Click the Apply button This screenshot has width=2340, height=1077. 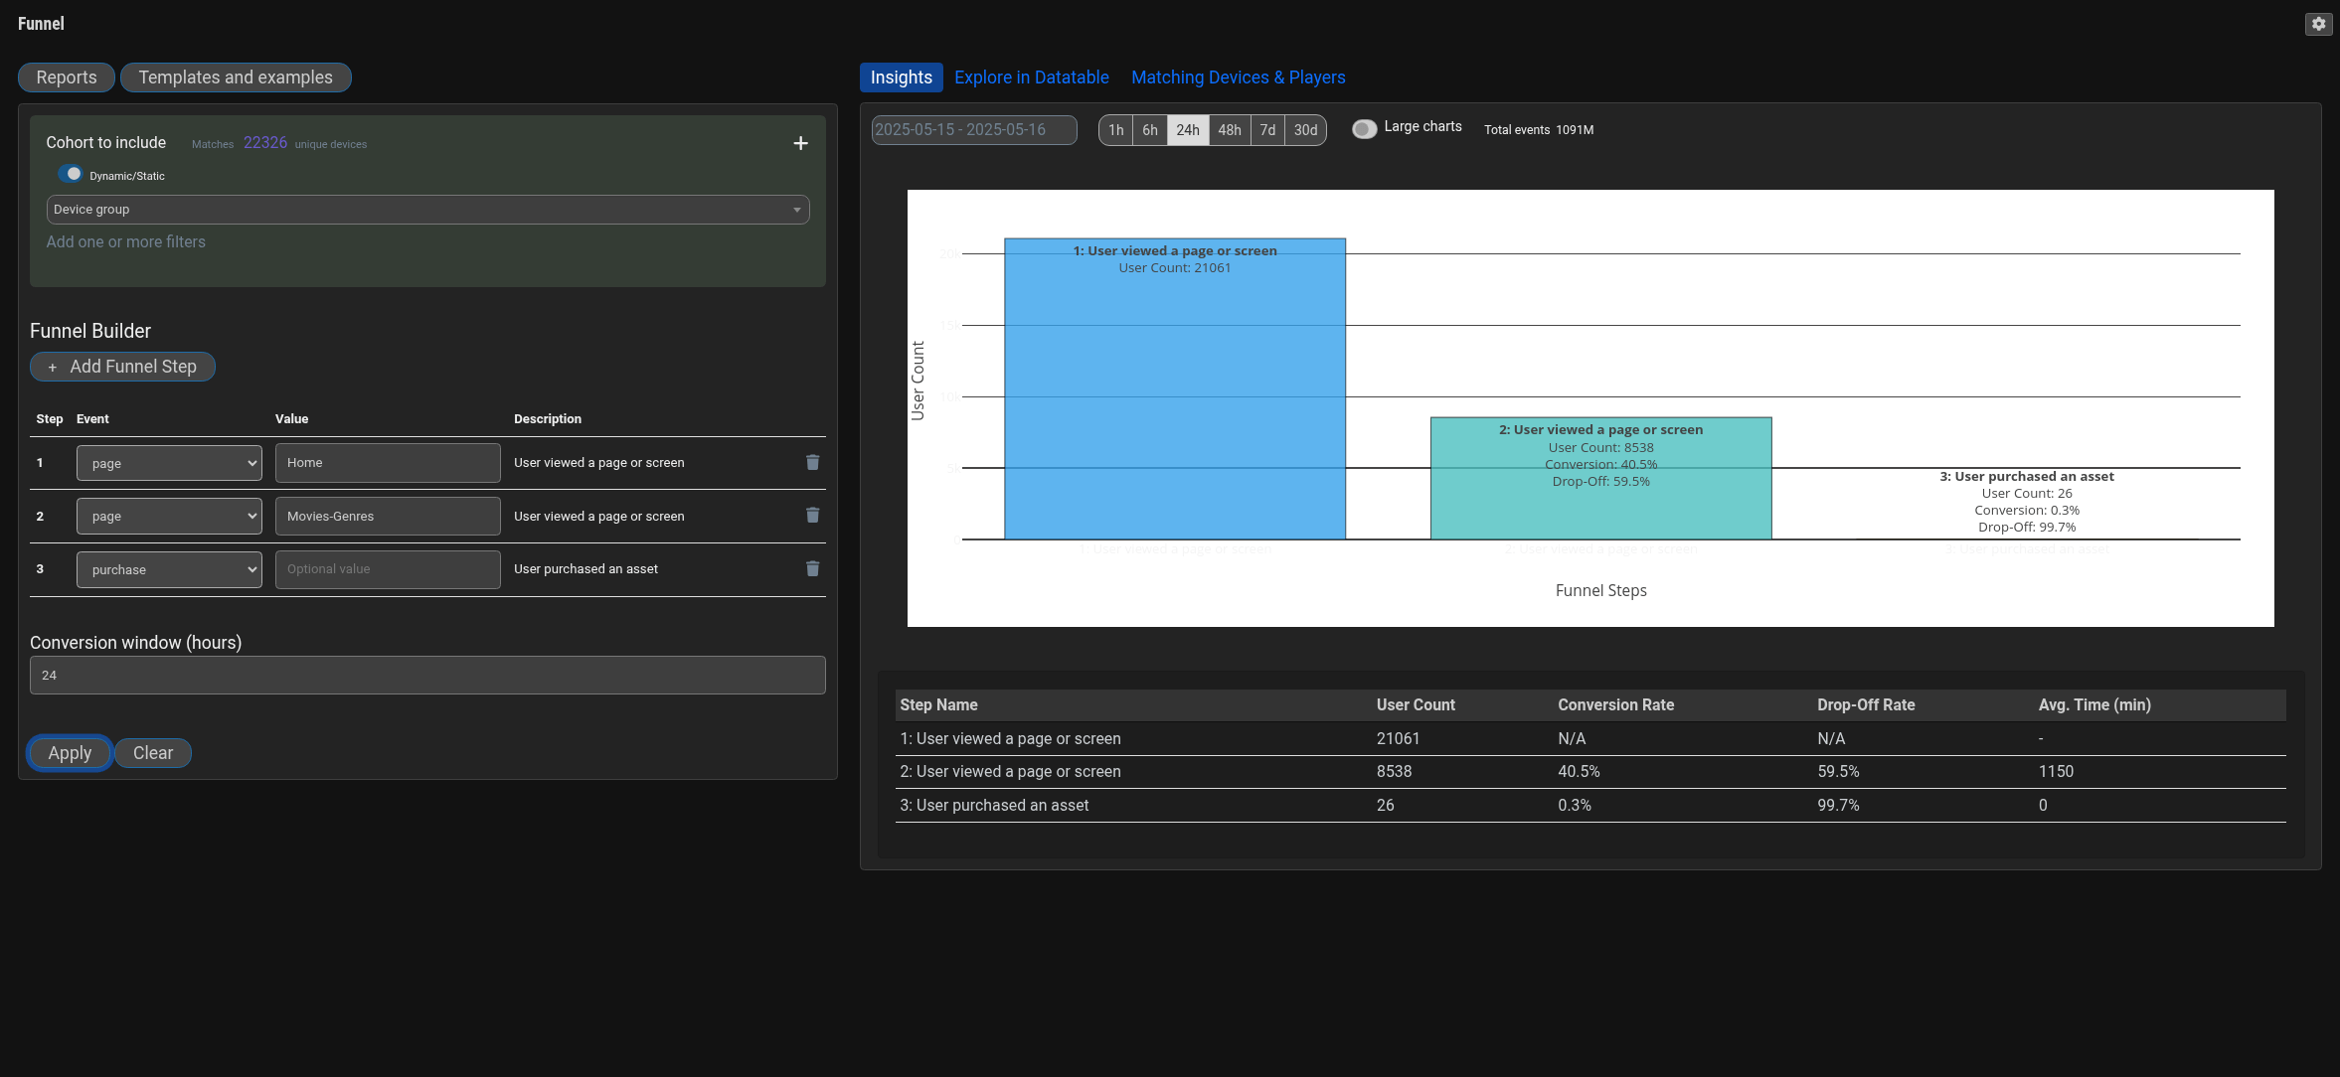70,753
